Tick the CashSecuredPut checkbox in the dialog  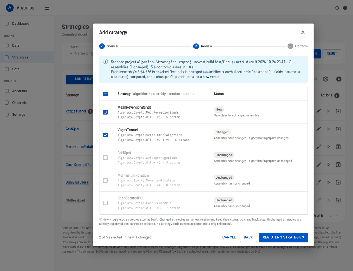(x=105, y=203)
